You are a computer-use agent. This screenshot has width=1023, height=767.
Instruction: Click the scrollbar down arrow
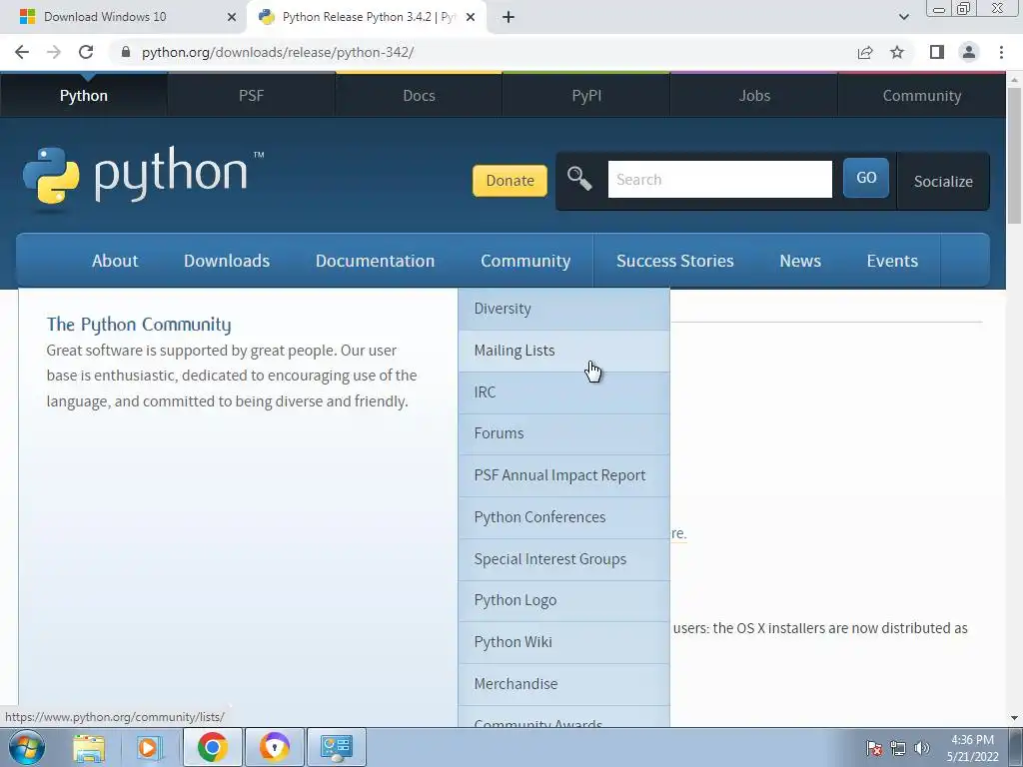[1014, 718]
